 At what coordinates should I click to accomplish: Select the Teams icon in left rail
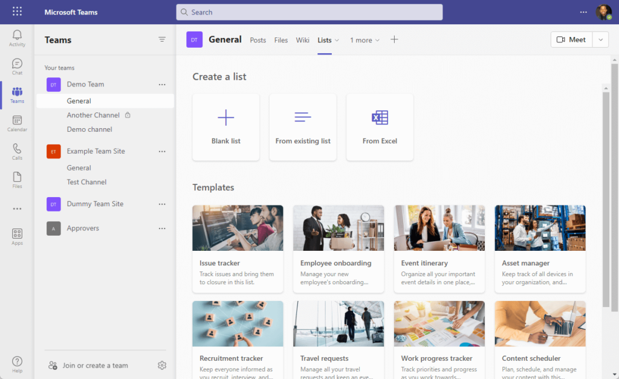[x=17, y=95]
